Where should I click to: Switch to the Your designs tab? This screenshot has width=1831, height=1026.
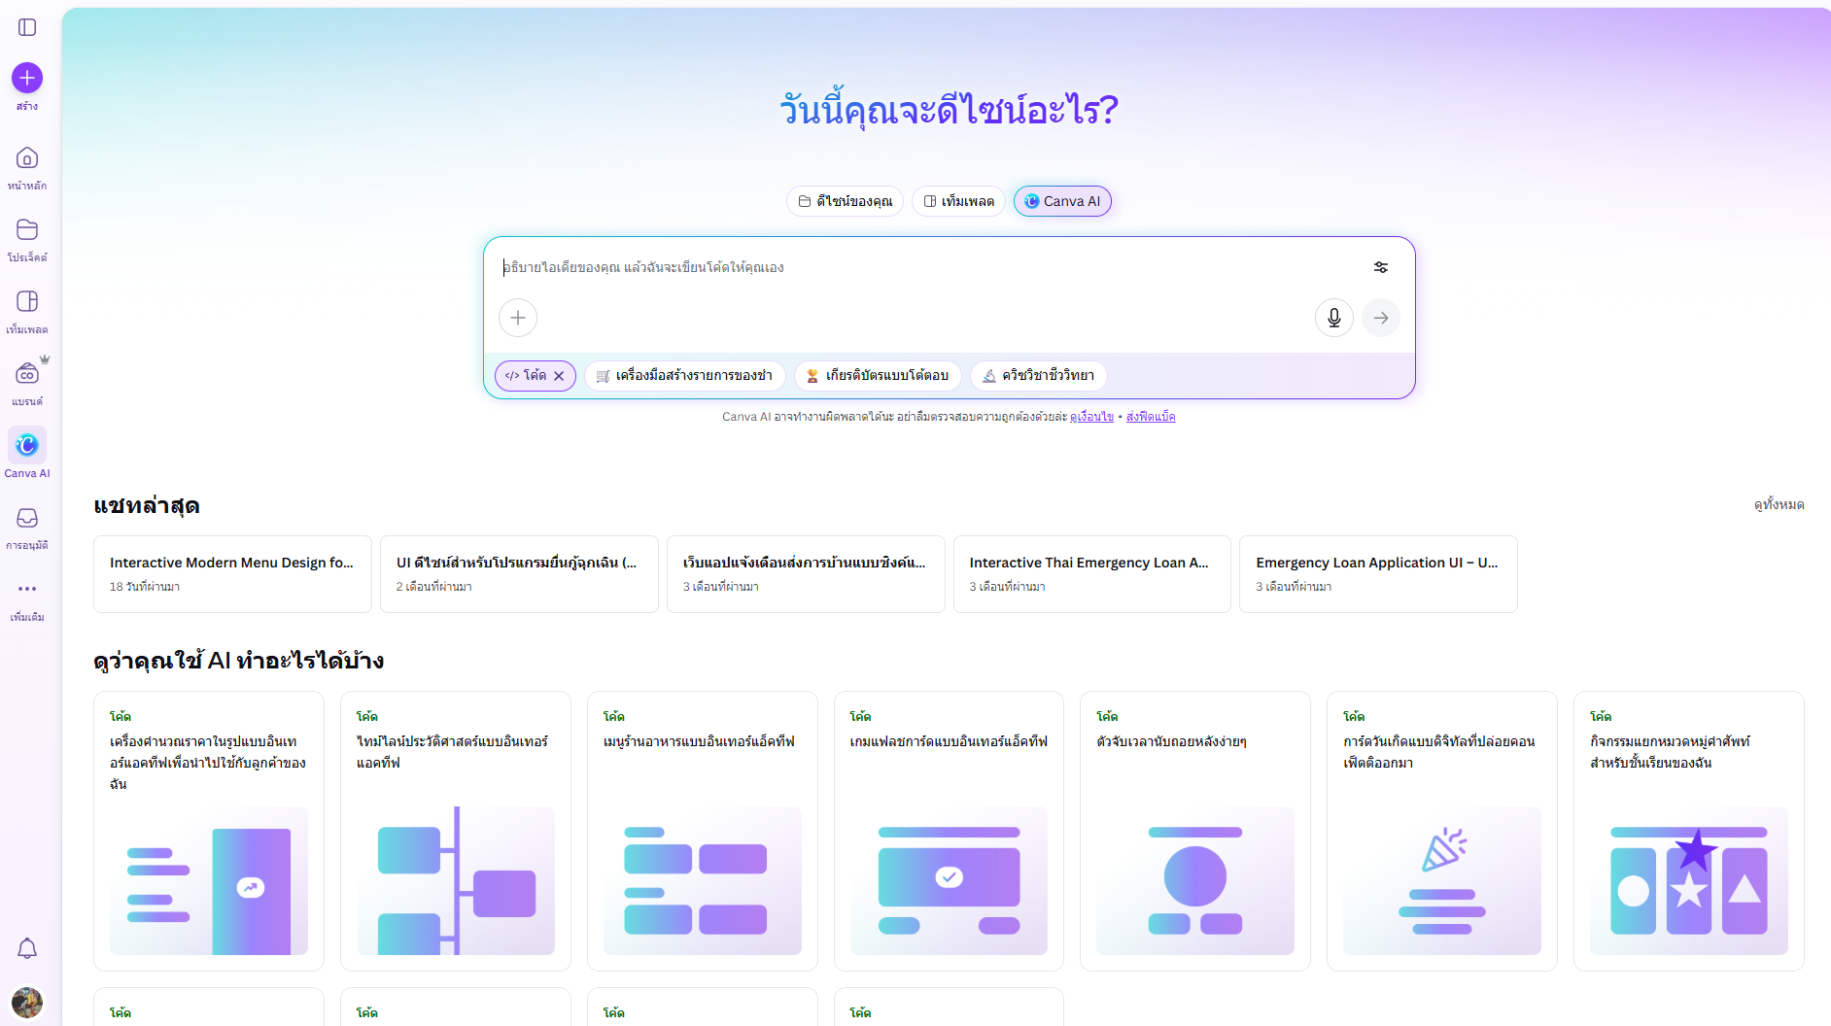tap(845, 201)
